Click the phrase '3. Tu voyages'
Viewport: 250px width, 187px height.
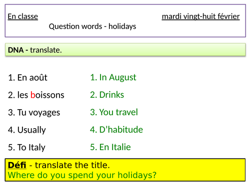click(x=34, y=113)
